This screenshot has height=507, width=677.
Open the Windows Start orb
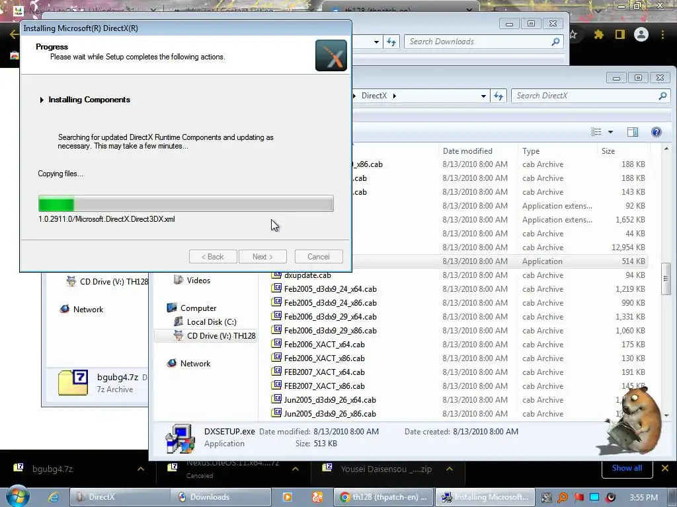point(17,496)
